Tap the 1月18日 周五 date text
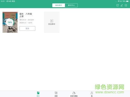Screen dimensions: 130x97 [x=10, y=1]
